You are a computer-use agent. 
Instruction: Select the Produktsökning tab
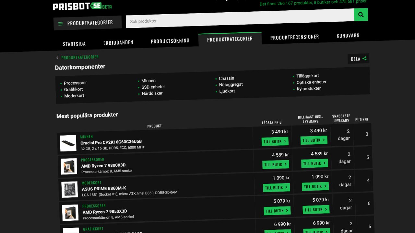[170, 41]
